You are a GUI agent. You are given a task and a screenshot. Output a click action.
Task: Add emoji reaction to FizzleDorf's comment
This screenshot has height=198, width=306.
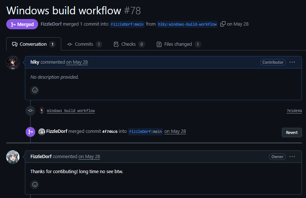point(35,184)
